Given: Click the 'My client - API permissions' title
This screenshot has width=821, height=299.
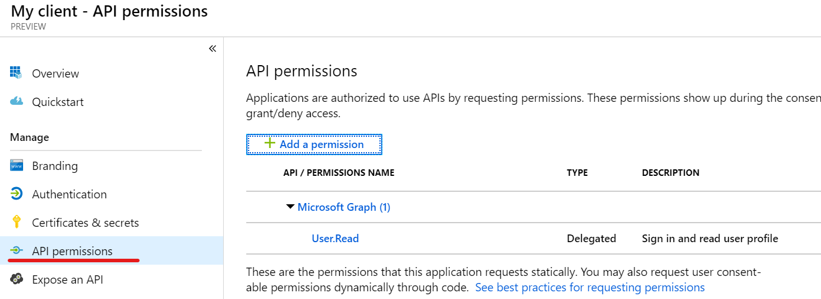Looking at the screenshot, I should coord(110,11).
